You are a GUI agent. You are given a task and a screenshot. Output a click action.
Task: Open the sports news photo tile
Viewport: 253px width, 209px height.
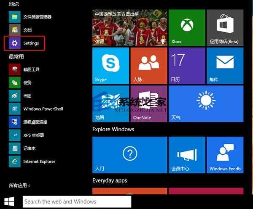tap(130, 28)
